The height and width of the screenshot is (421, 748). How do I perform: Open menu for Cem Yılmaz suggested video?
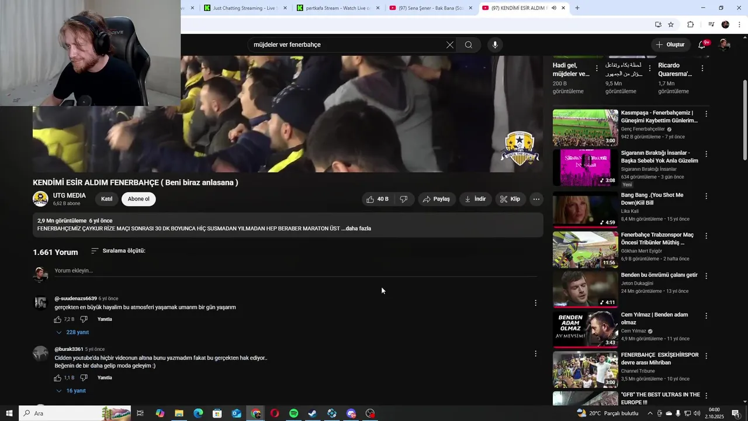[x=706, y=316]
